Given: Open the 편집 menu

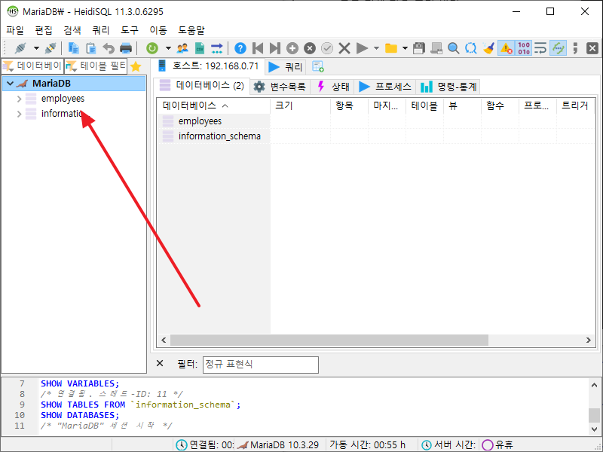Looking at the screenshot, I should point(44,30).
